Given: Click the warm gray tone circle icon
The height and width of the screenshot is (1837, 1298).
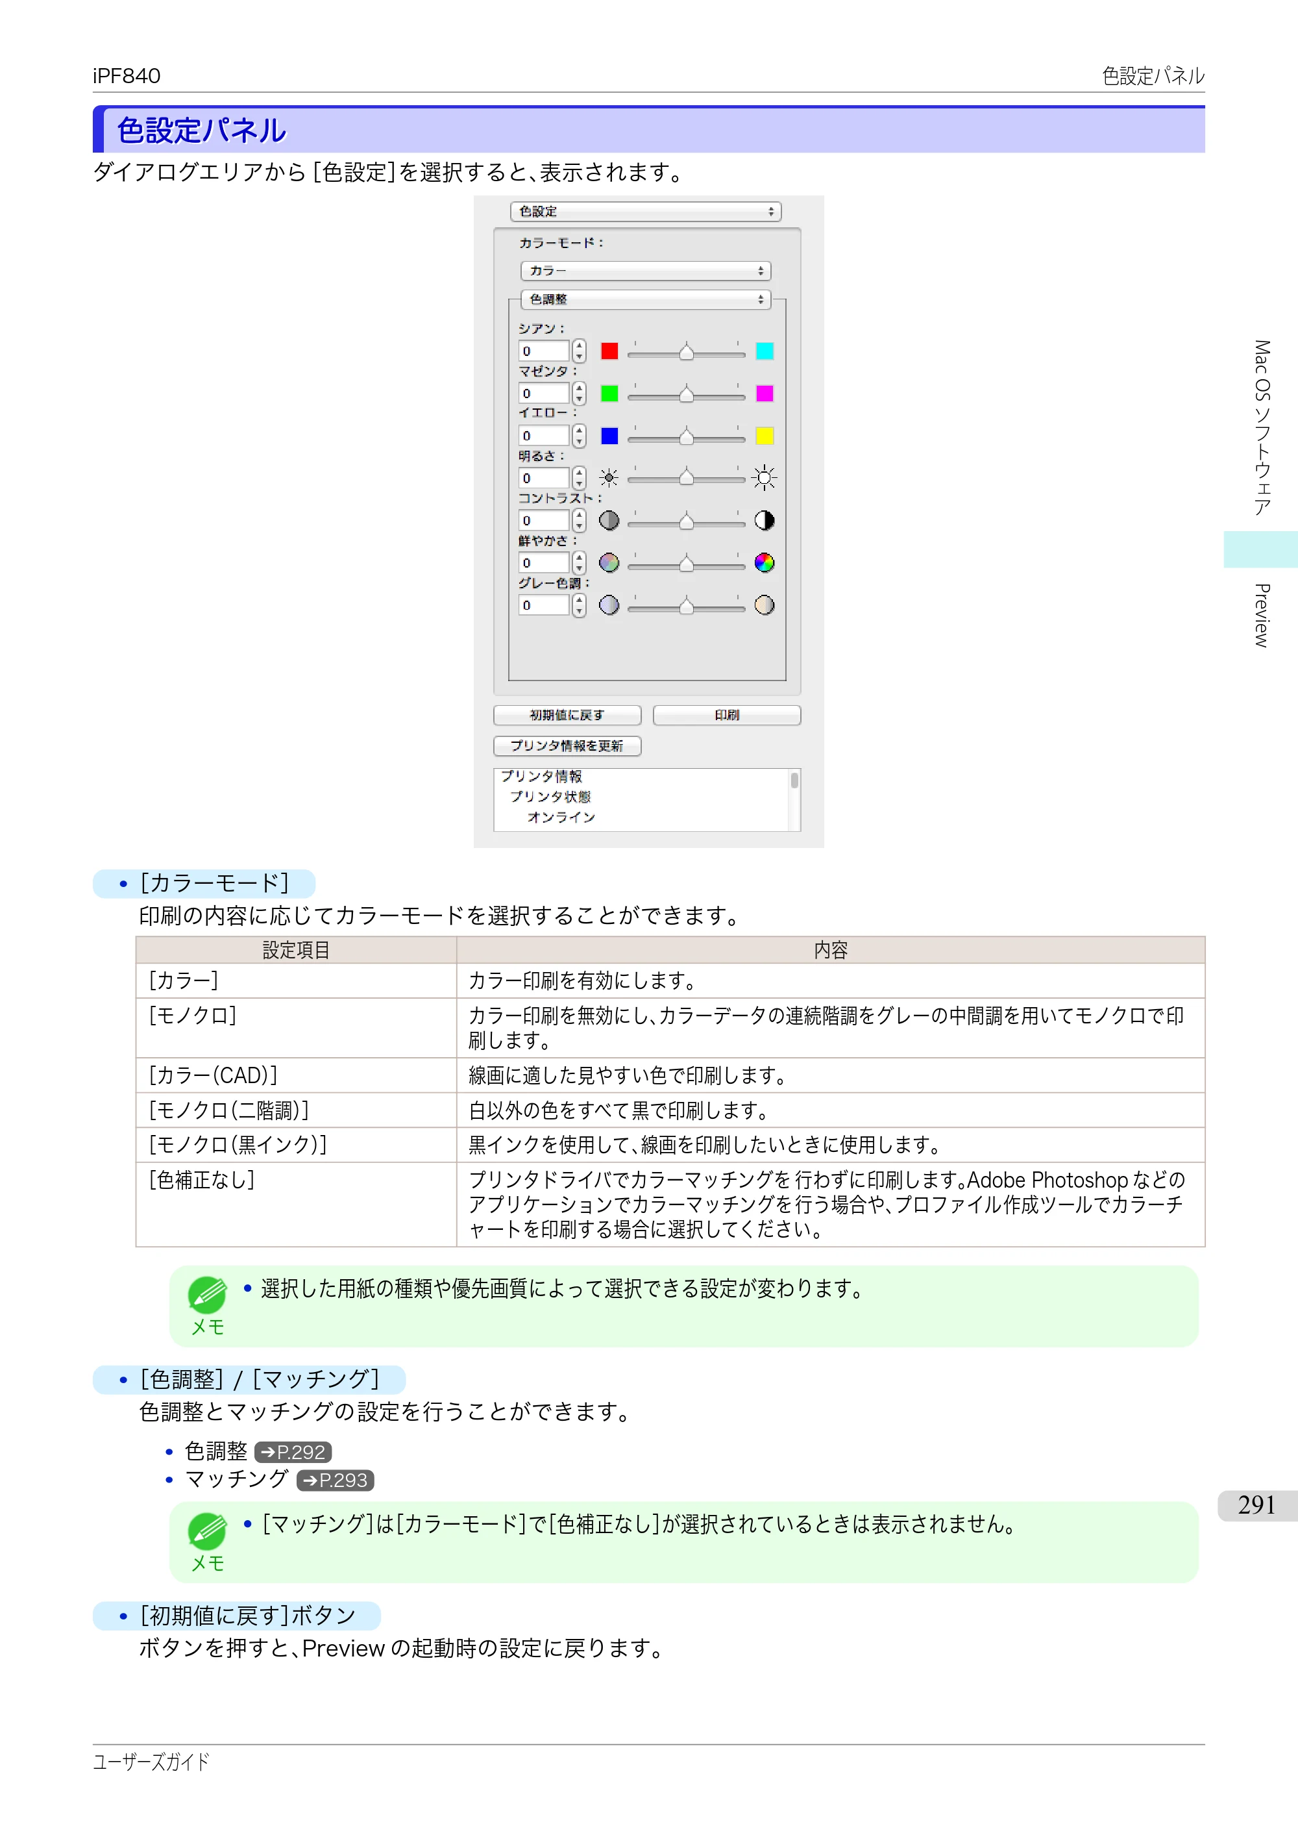Looking at the screenshot, I should tap(765, 606).
